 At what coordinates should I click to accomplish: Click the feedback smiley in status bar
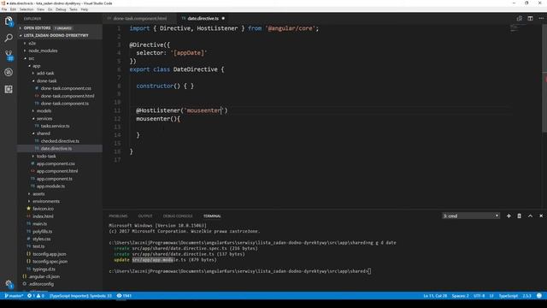click(539, 296)
